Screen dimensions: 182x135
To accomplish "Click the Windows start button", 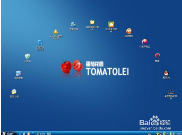I will pos(8,134).
